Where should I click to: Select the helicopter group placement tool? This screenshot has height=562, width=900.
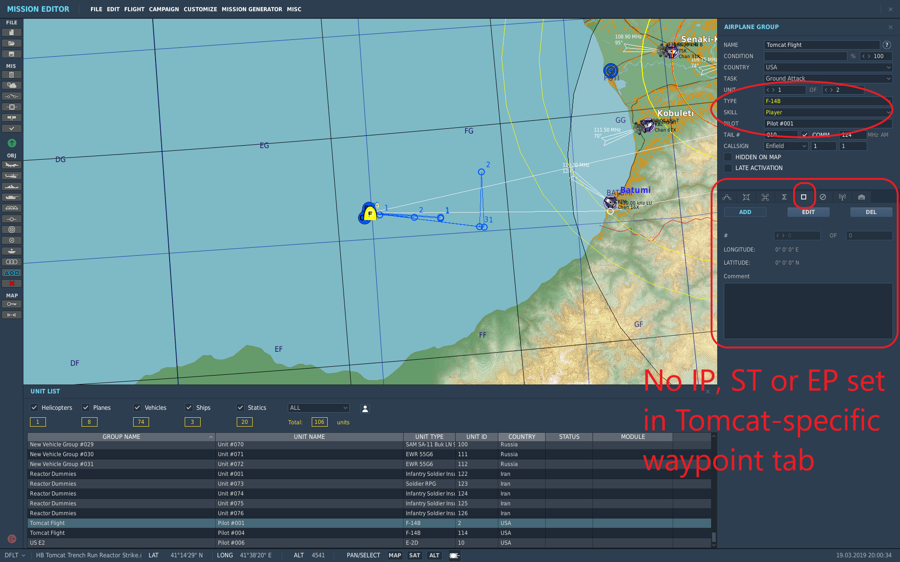(x=12, y=176)
